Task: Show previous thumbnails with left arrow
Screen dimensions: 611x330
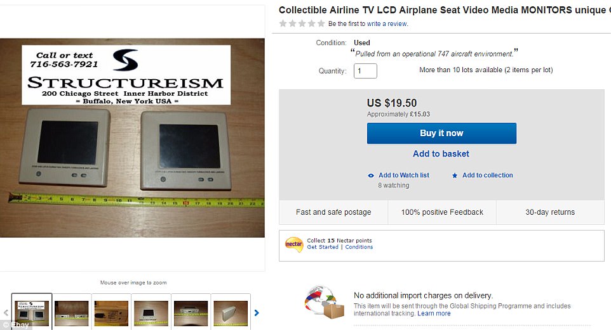Action: tap(6, 312)
